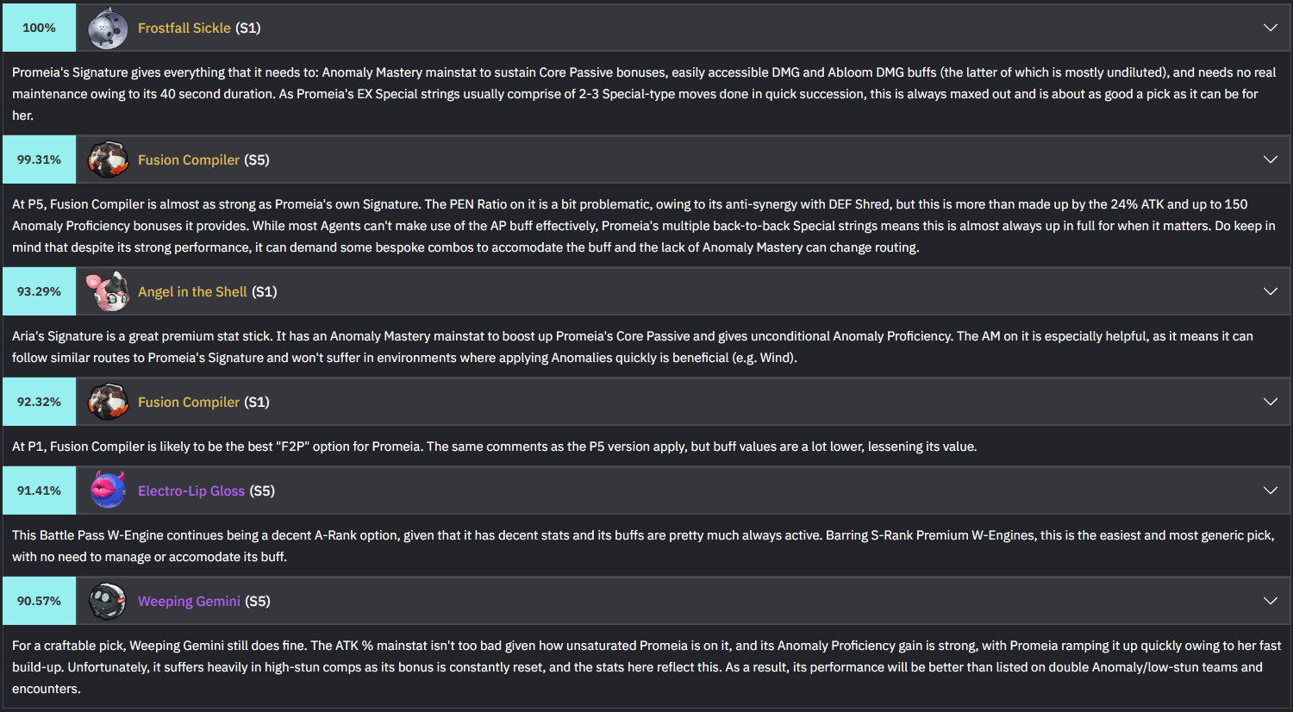This screenshot has width=1293, height=712.
Task: Click the Fusion Compiler (S1) engine icon
Action: point(109,402)
